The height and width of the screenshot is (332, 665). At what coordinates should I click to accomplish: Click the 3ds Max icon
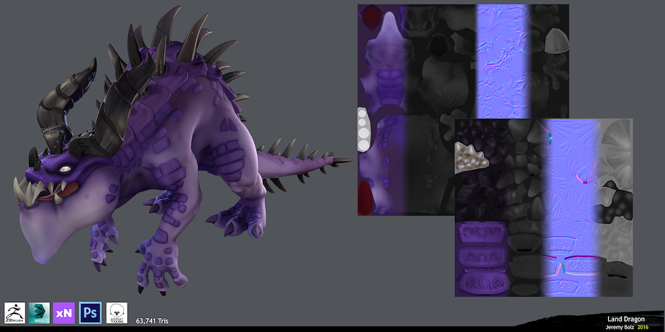pos(39,313)
